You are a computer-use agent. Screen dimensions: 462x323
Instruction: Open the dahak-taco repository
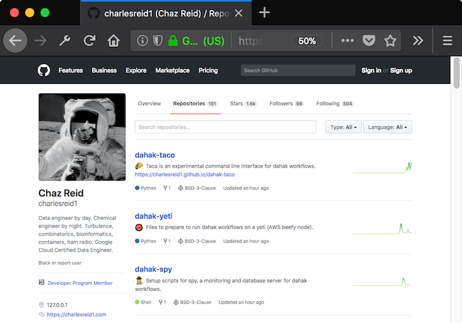pyautogui.click(x=155, y=155)
